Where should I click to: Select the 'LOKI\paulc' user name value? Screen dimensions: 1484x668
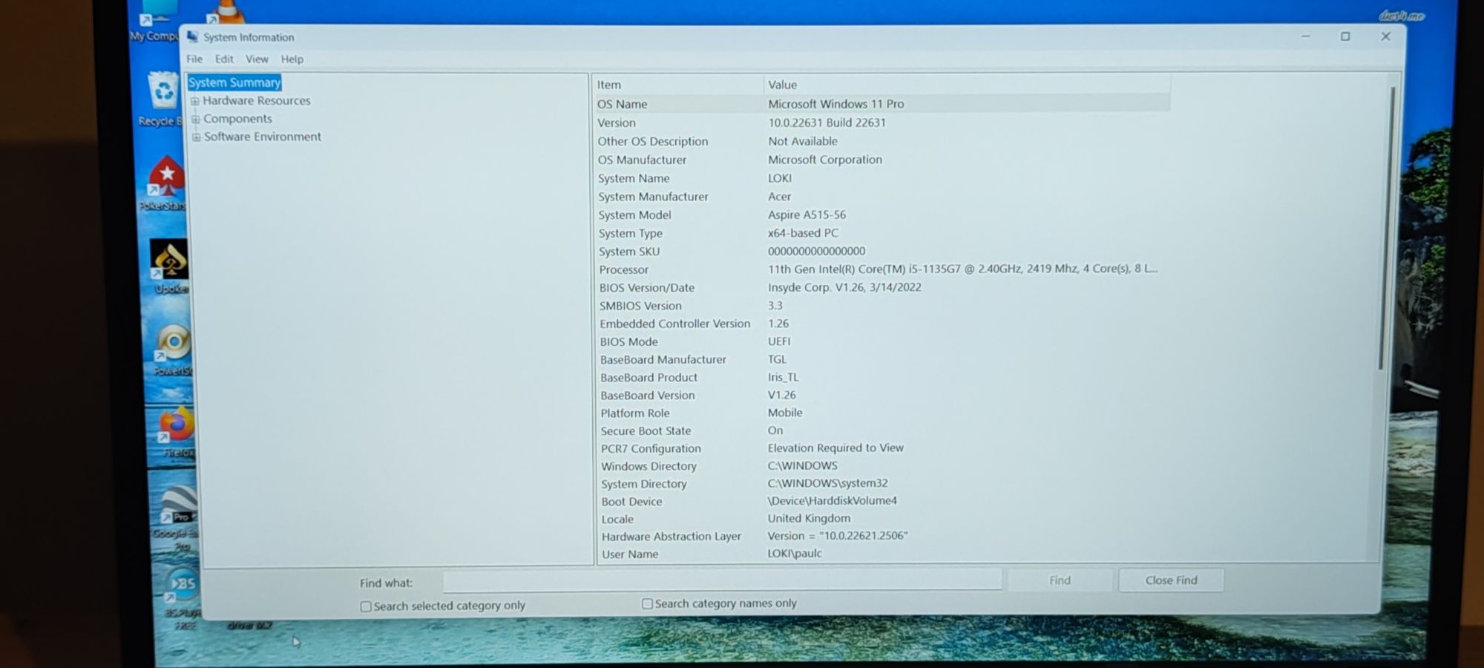pyautogui.click(x=795, y=553)
